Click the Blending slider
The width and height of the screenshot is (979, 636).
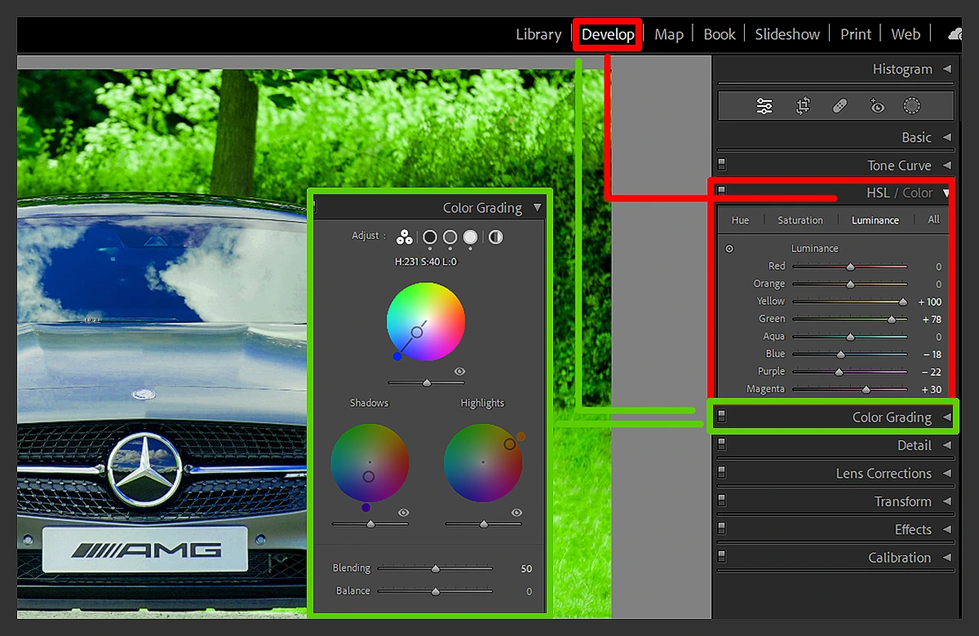point(435,568)
